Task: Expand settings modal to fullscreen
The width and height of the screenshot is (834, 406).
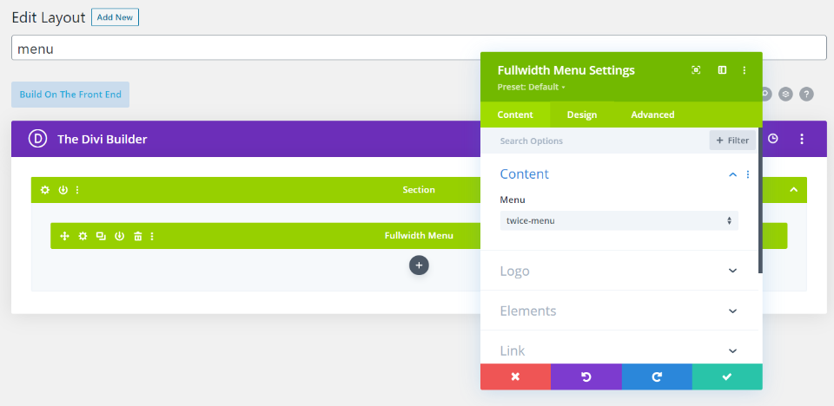Action: [696, 70]
